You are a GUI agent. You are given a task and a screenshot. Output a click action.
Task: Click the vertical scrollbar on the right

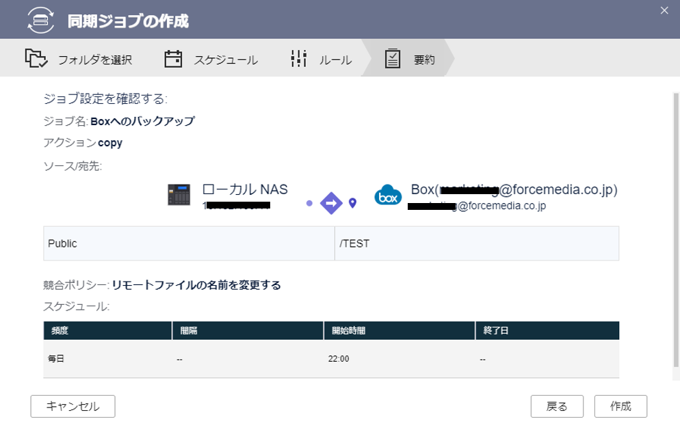675,232
